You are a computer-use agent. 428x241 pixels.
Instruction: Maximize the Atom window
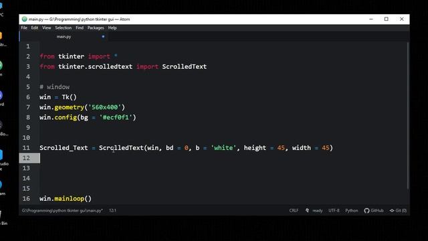click(387, 19)
